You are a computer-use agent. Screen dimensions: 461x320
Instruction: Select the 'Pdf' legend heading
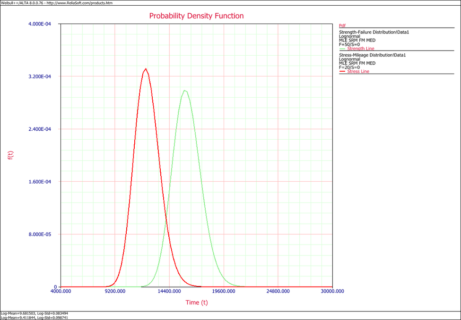point(342,26)
